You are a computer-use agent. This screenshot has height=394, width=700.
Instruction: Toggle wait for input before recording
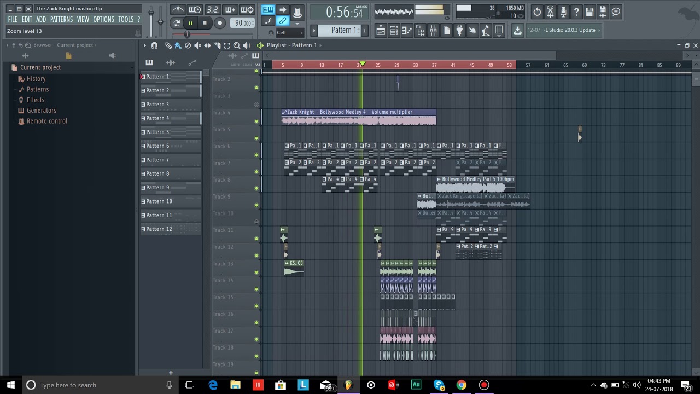(195, 10)
